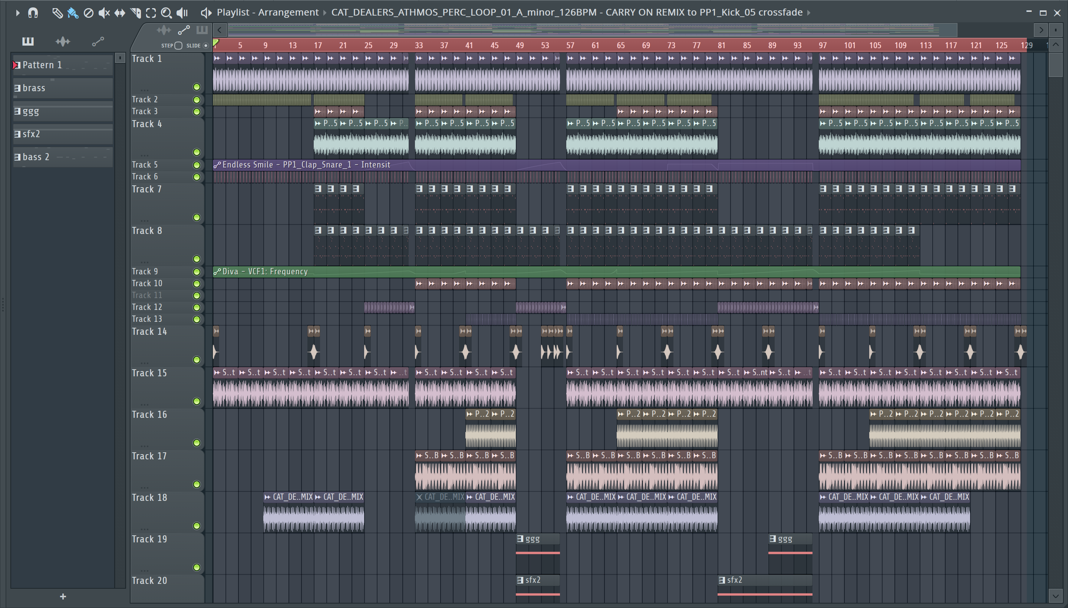Toggle mute on Track 14
1068x608 pixels.
tap(196, 360)
